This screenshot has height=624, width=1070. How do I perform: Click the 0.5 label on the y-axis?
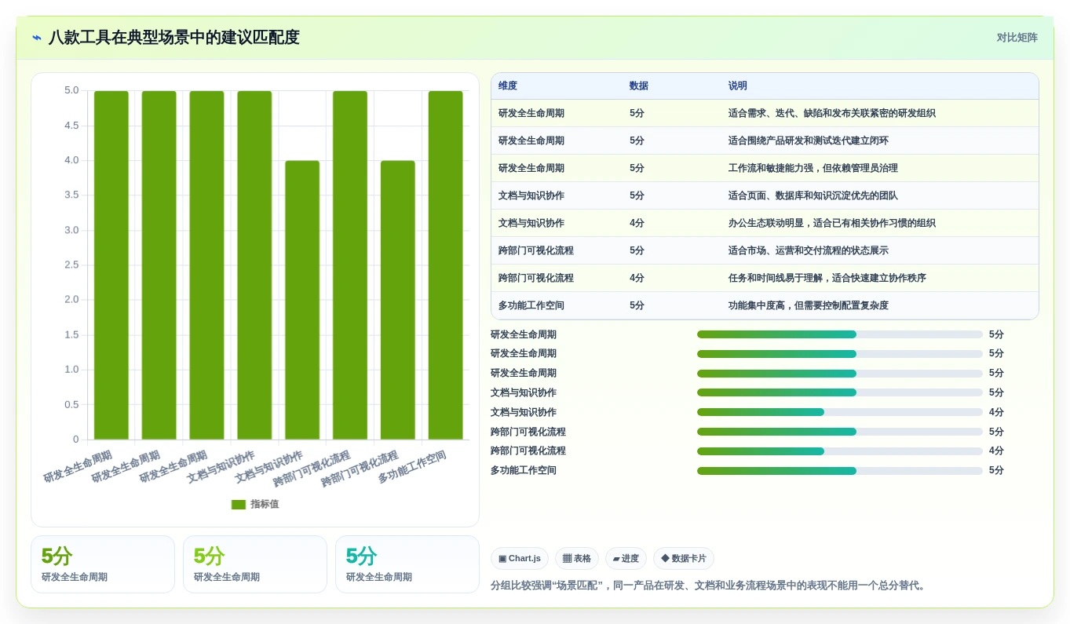(x=71, y=404)
